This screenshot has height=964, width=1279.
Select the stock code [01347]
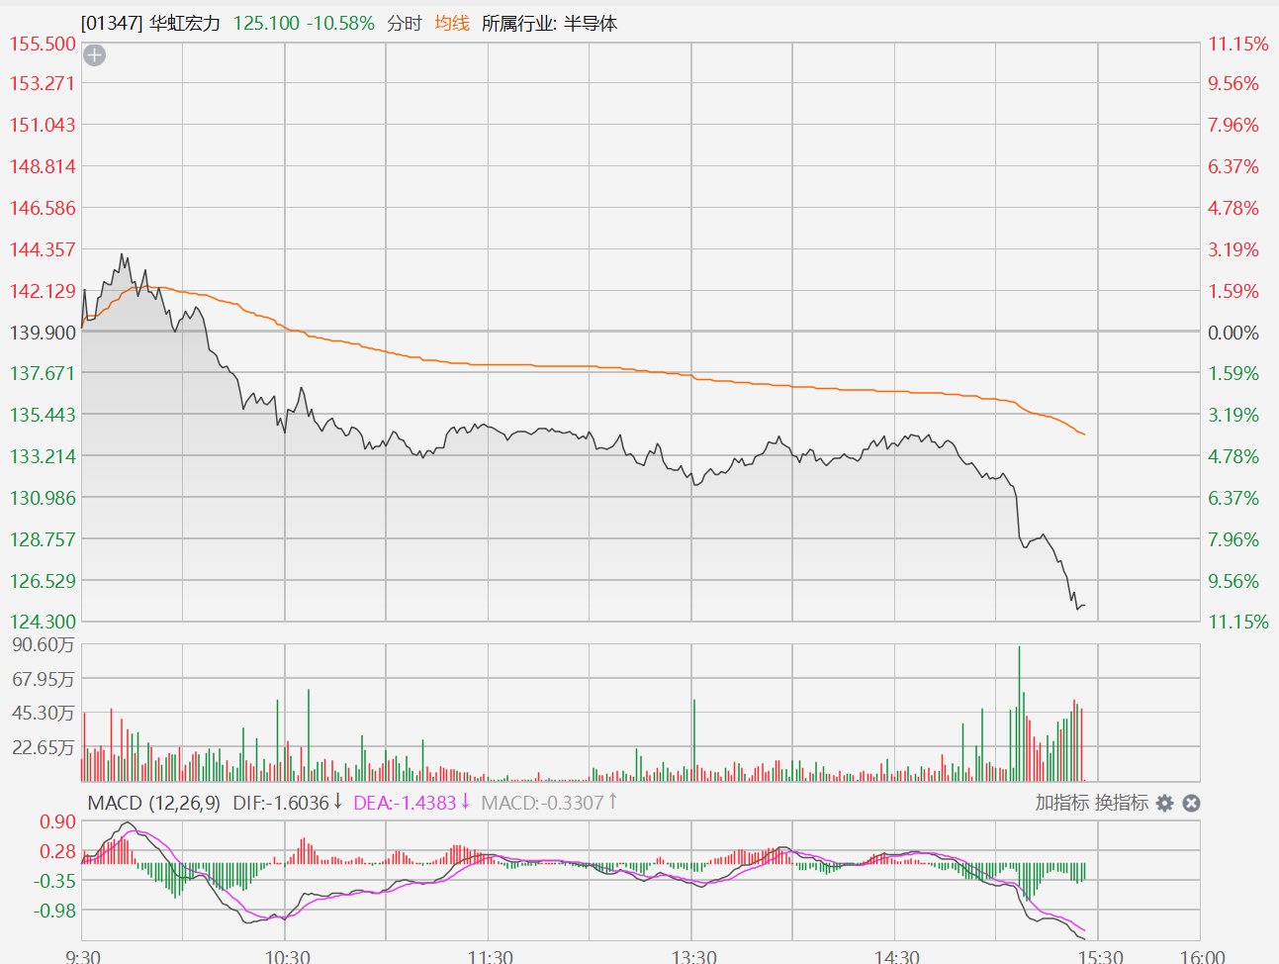pos(112,23)
